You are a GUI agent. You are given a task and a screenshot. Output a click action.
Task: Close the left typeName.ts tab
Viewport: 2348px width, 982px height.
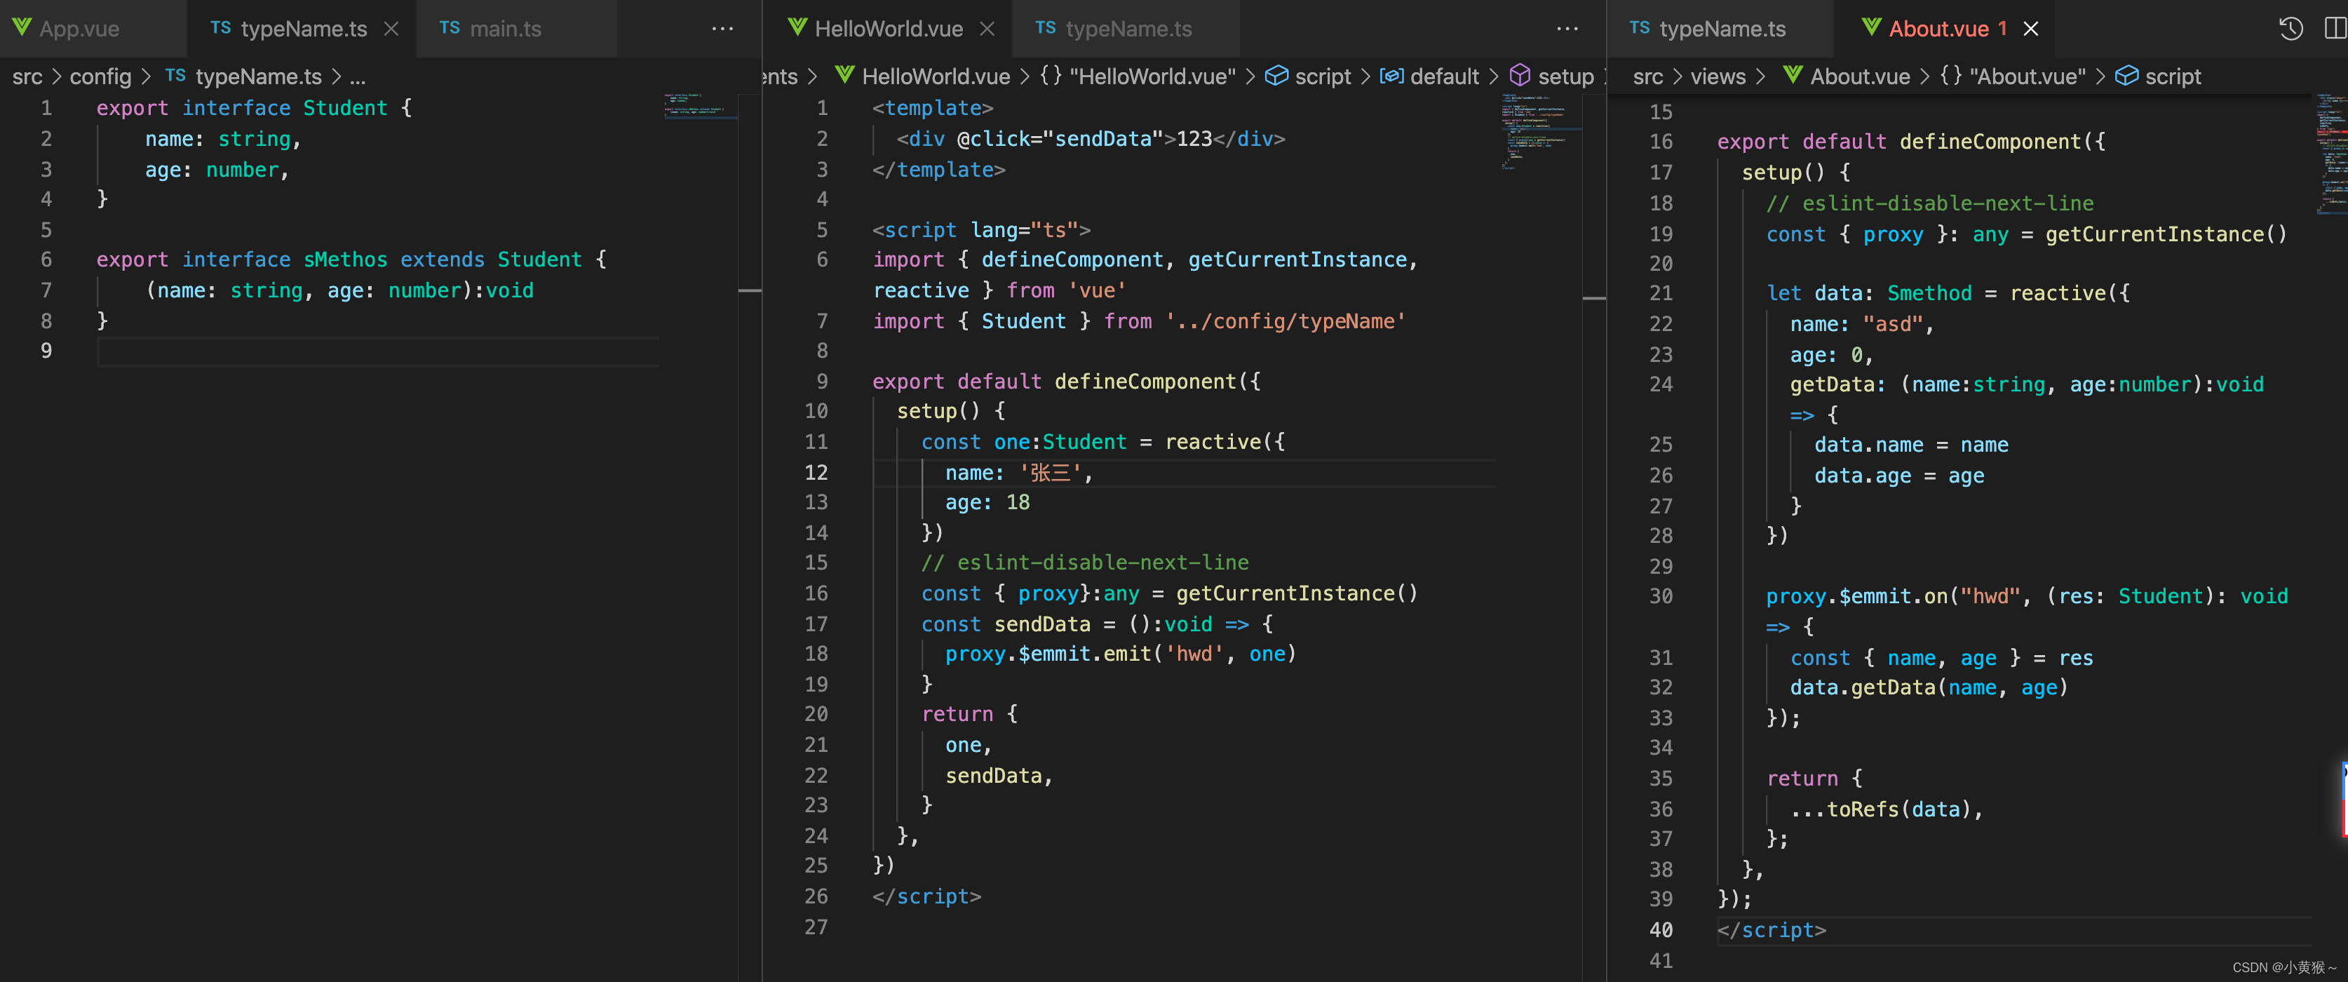click(x=391, y=29)
